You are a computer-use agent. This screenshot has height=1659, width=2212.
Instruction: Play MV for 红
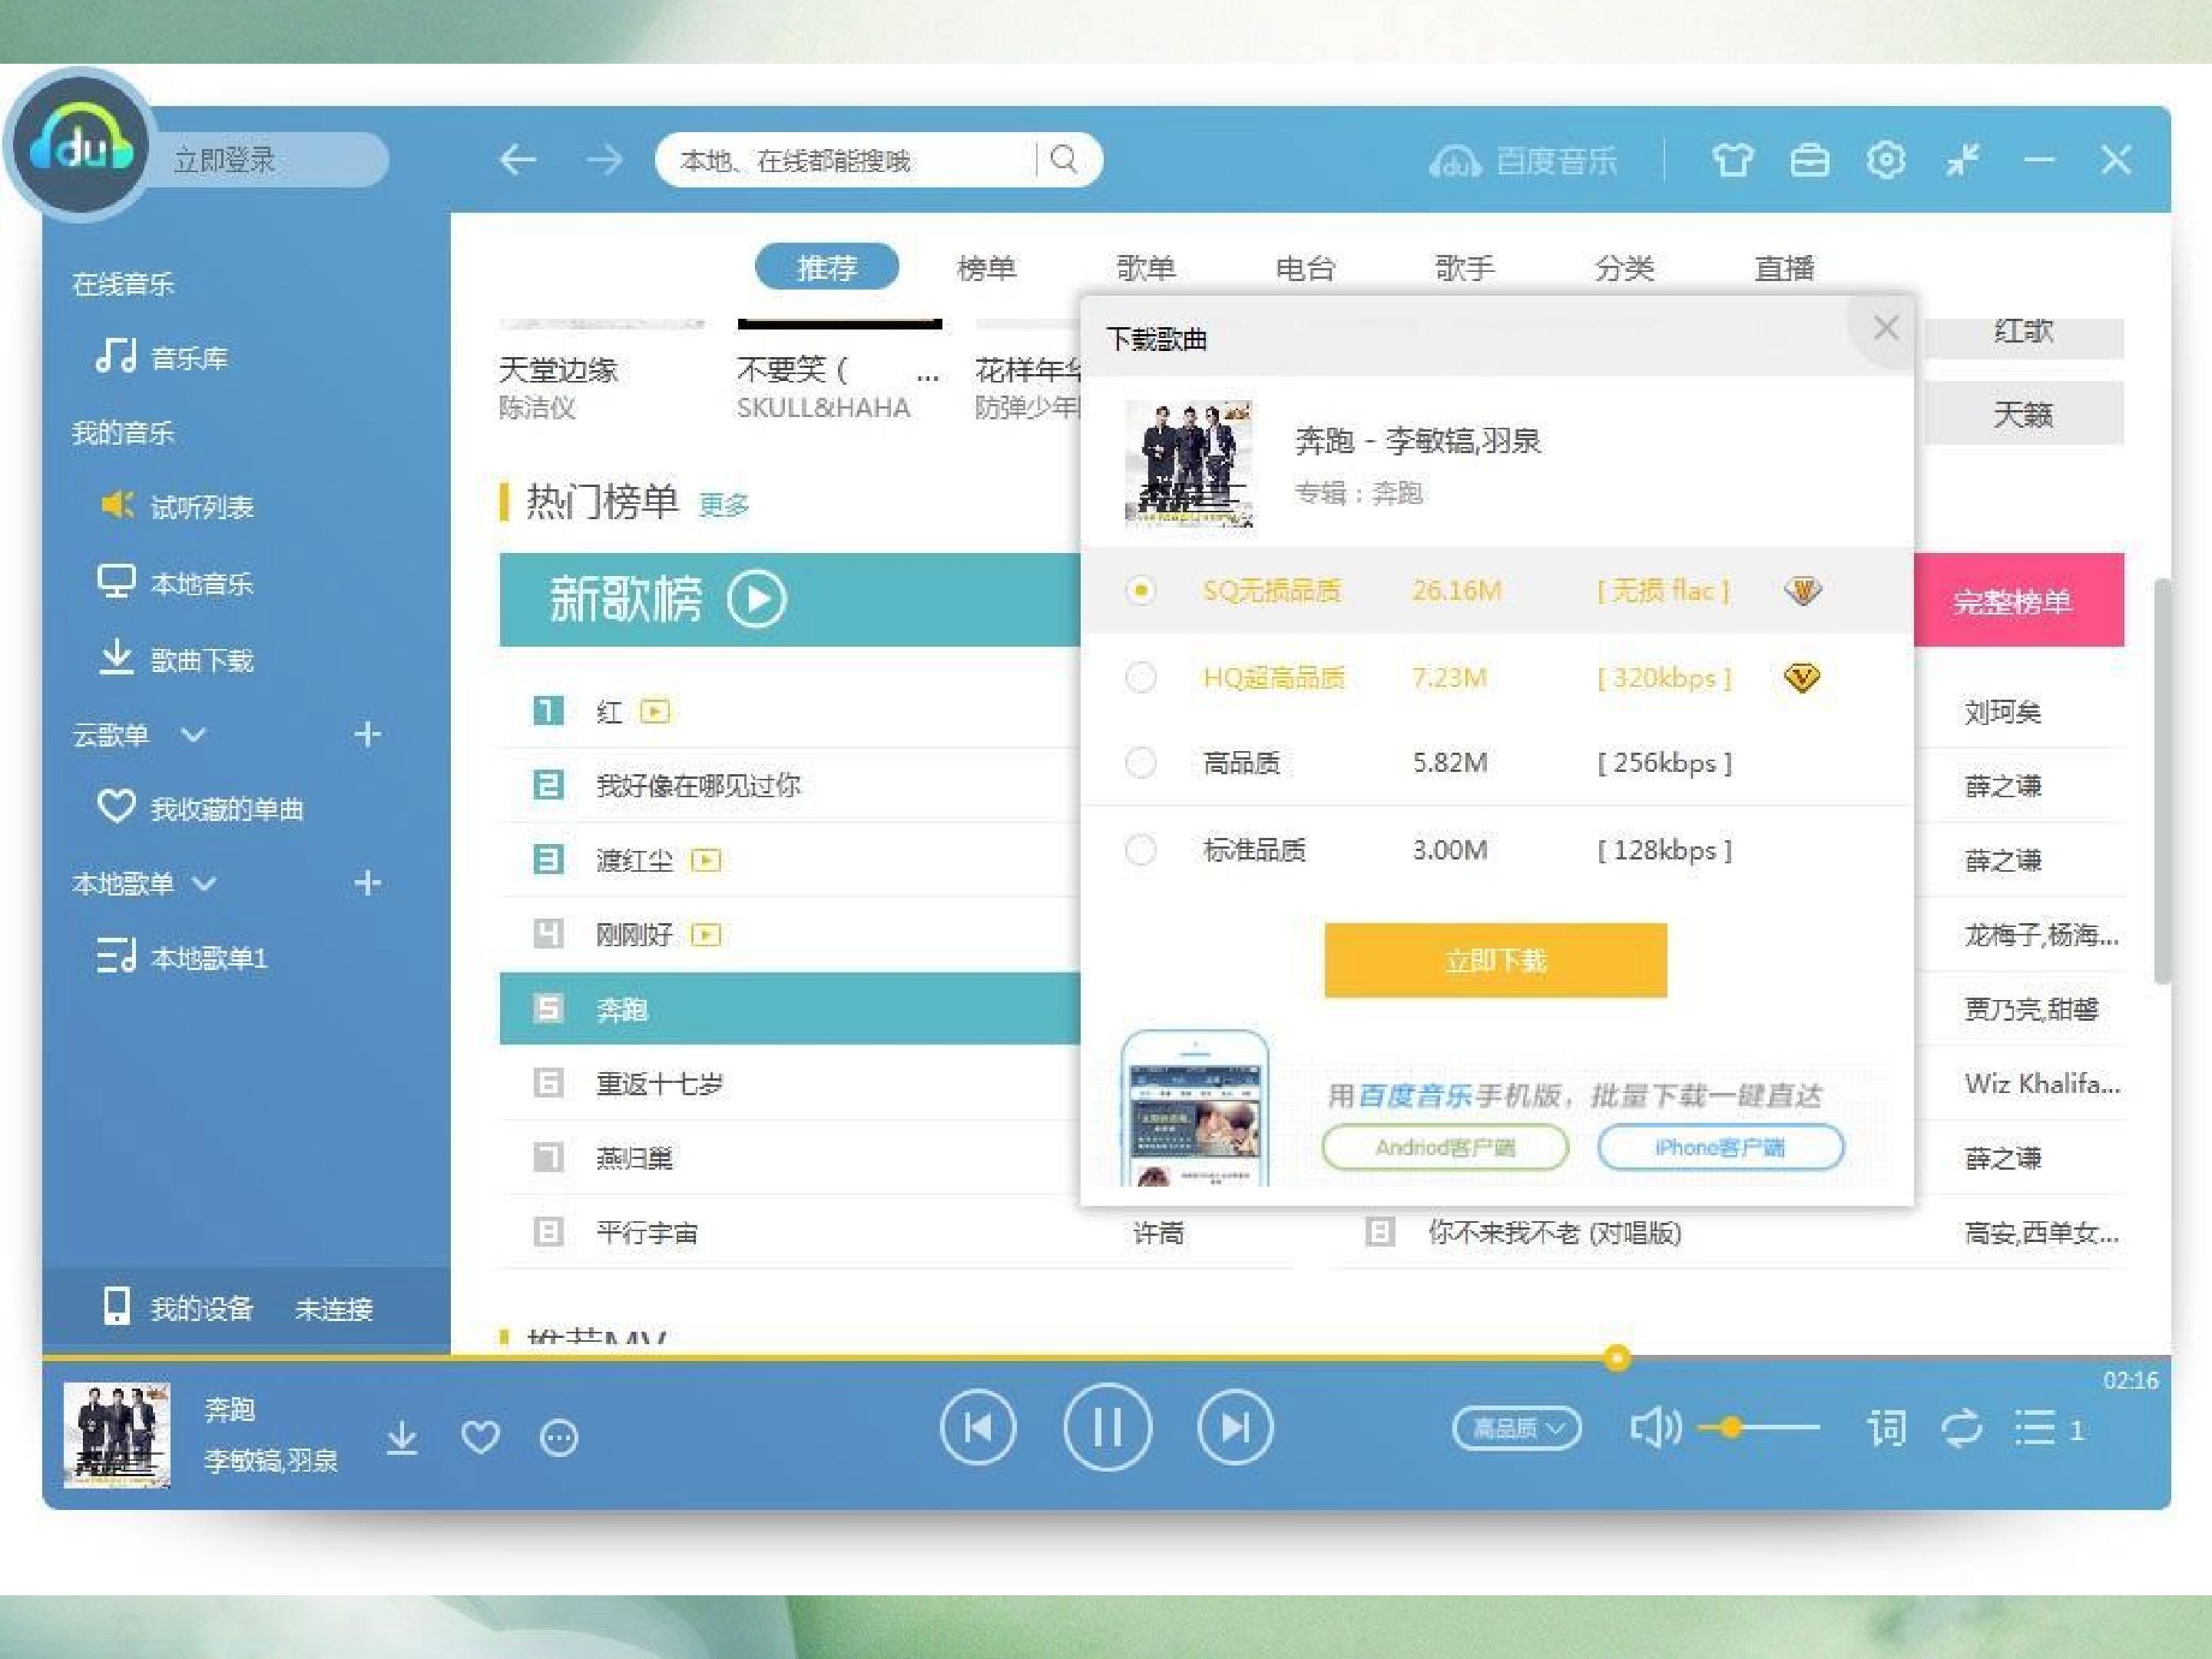[655, 711]
